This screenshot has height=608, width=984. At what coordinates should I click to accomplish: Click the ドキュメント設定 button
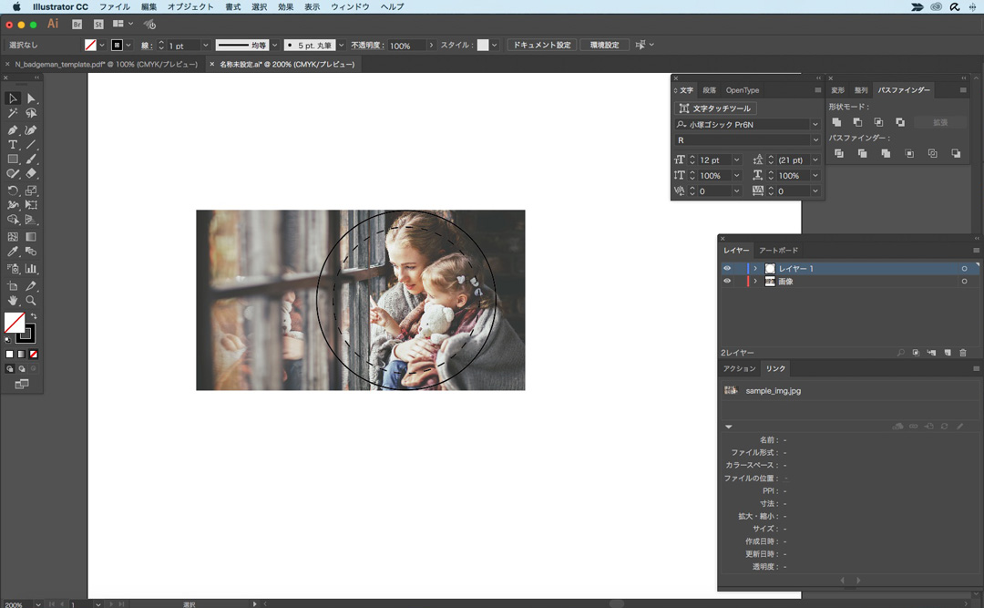(x=541, y=45)
